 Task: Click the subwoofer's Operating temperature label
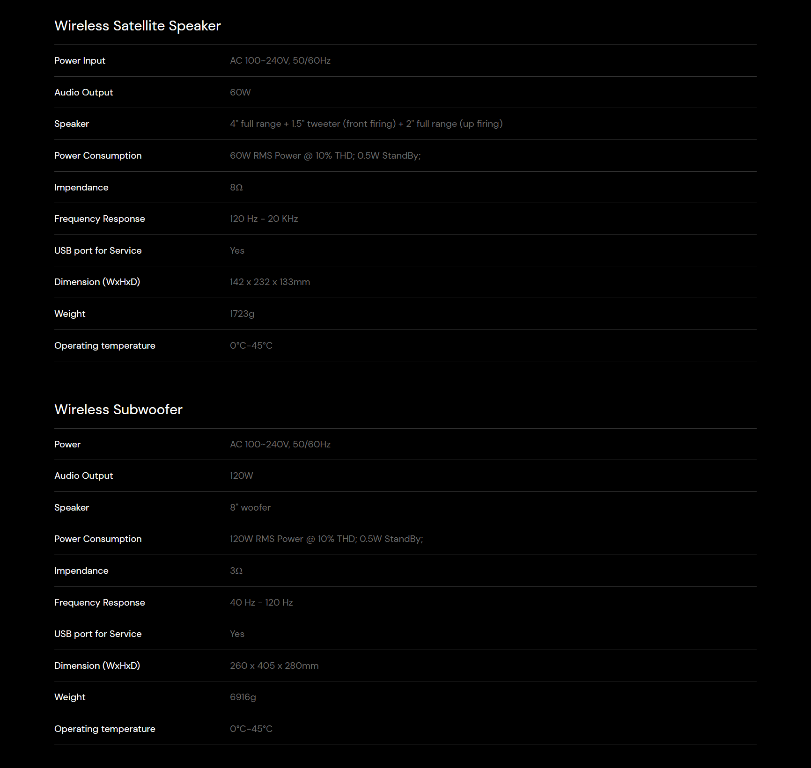104,729
